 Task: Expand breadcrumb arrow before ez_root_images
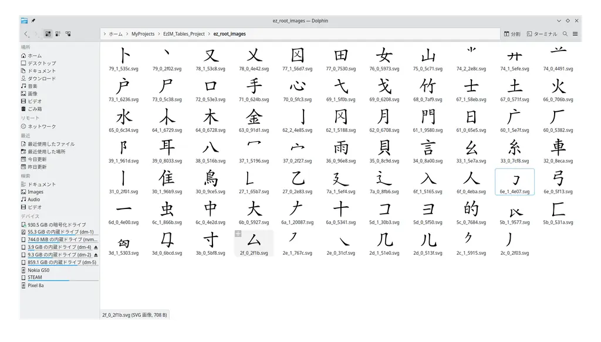click(210, 34)
